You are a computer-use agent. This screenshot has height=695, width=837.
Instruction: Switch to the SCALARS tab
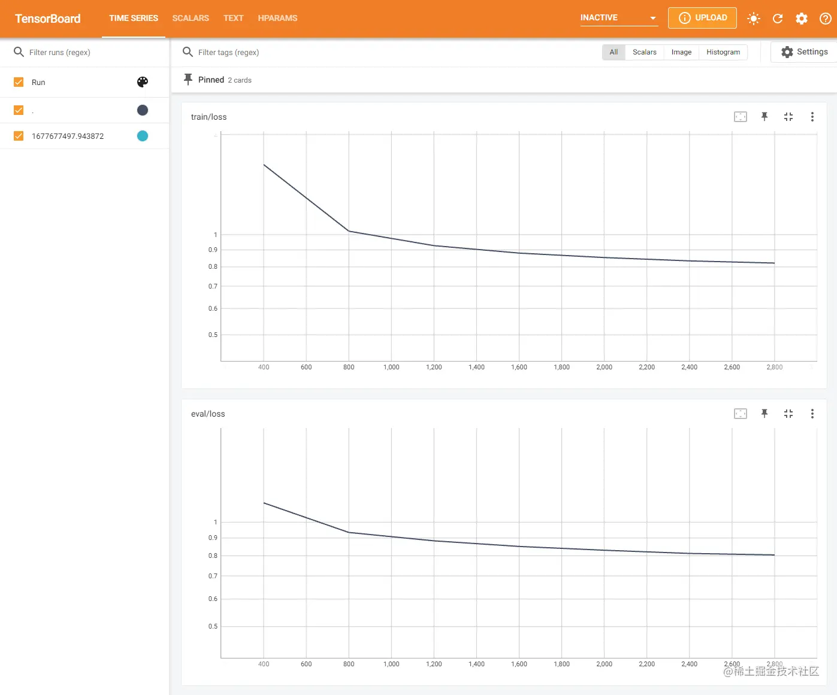coord(191,19)
